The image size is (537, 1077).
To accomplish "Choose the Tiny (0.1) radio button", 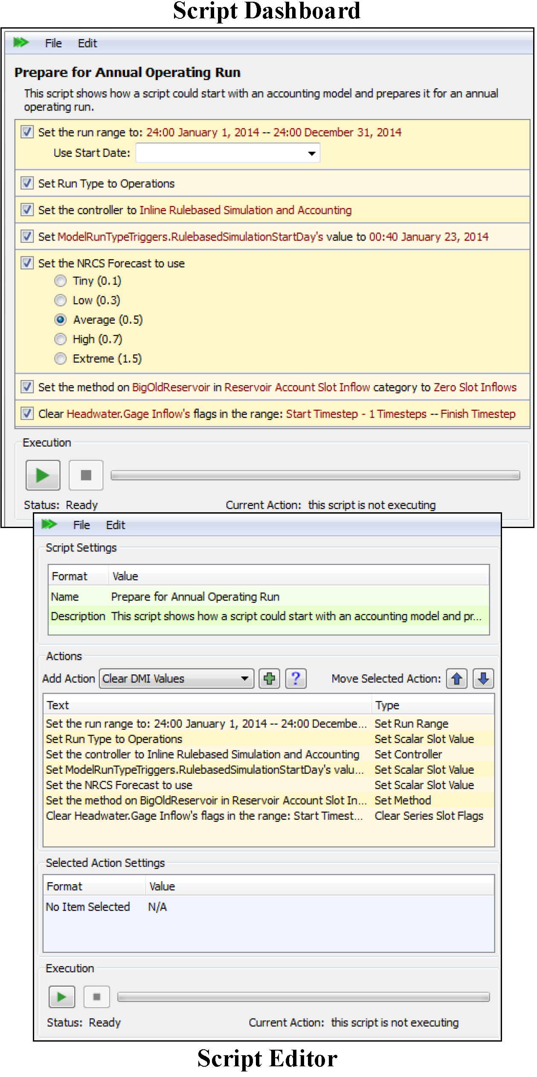I will [61, 281].
